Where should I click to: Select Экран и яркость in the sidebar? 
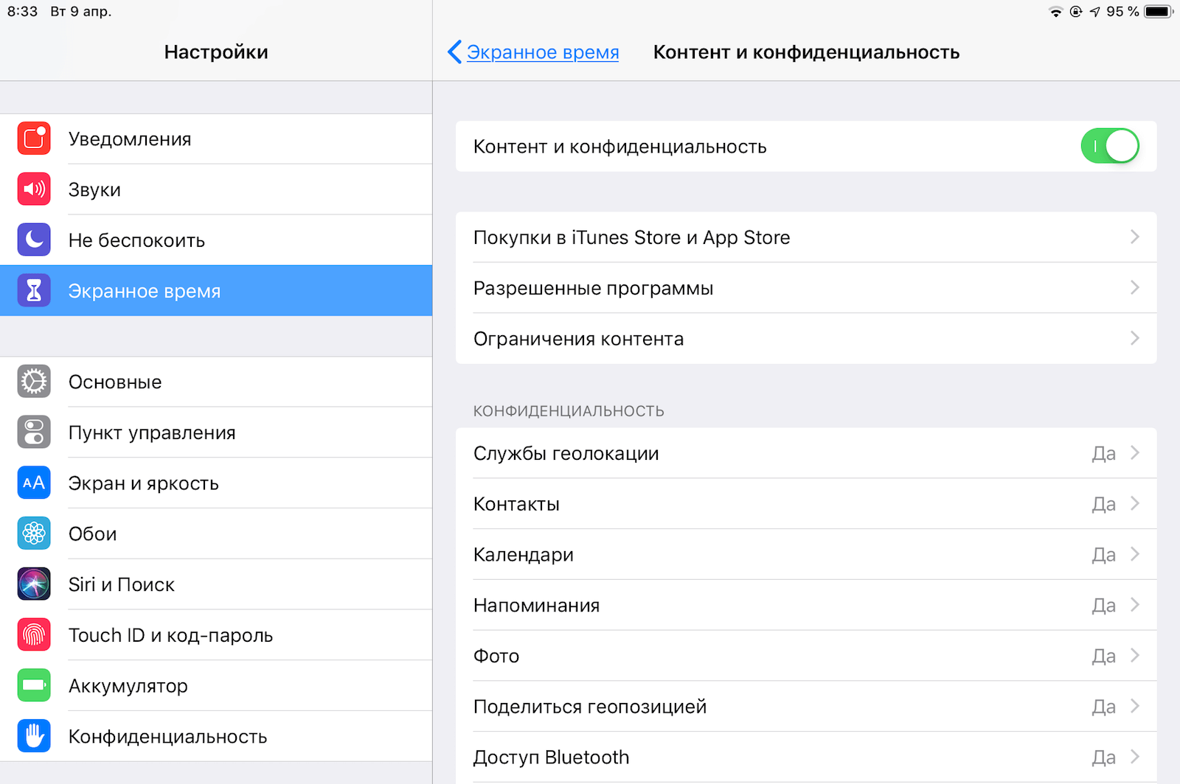(216, 483)
